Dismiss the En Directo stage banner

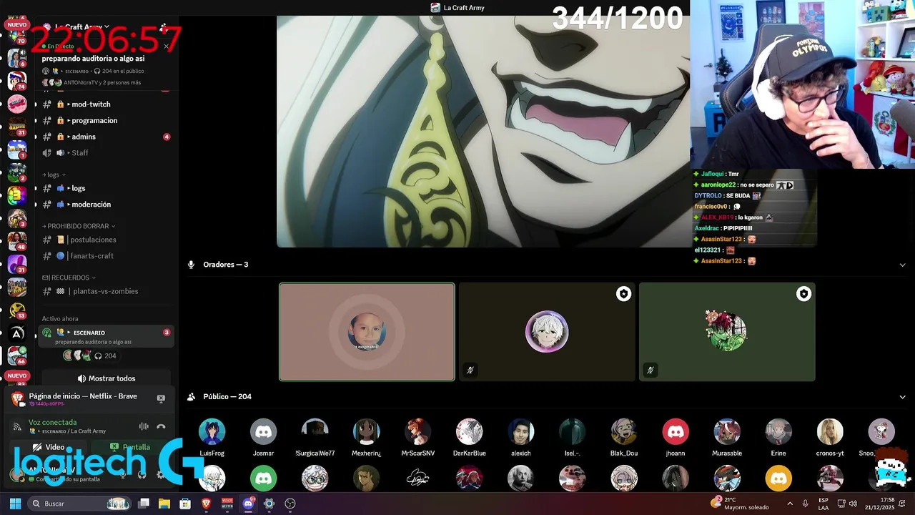tap(166, 46)
